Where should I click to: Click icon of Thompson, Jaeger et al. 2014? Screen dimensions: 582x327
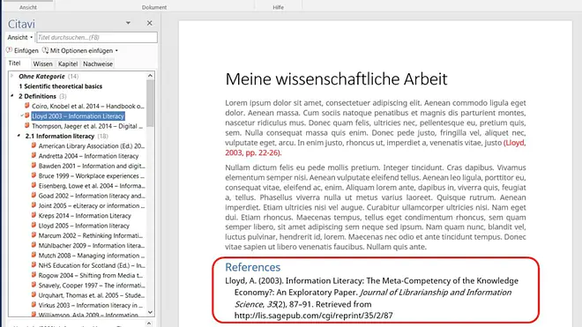click(x=26, y=126)
